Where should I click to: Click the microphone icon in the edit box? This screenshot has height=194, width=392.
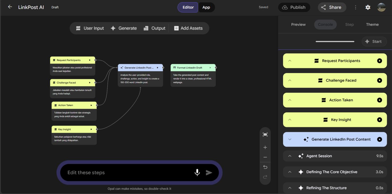coord(197,172)
